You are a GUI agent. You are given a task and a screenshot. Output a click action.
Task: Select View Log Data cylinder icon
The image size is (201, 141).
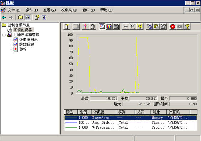click(x=92, y=26)
